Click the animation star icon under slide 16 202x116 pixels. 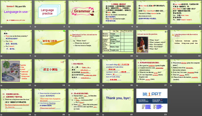pos(103,85)
